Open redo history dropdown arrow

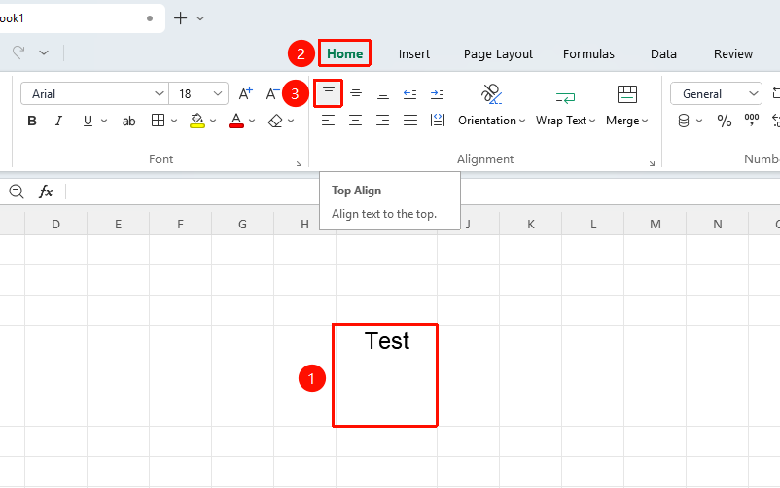(44, 52)
